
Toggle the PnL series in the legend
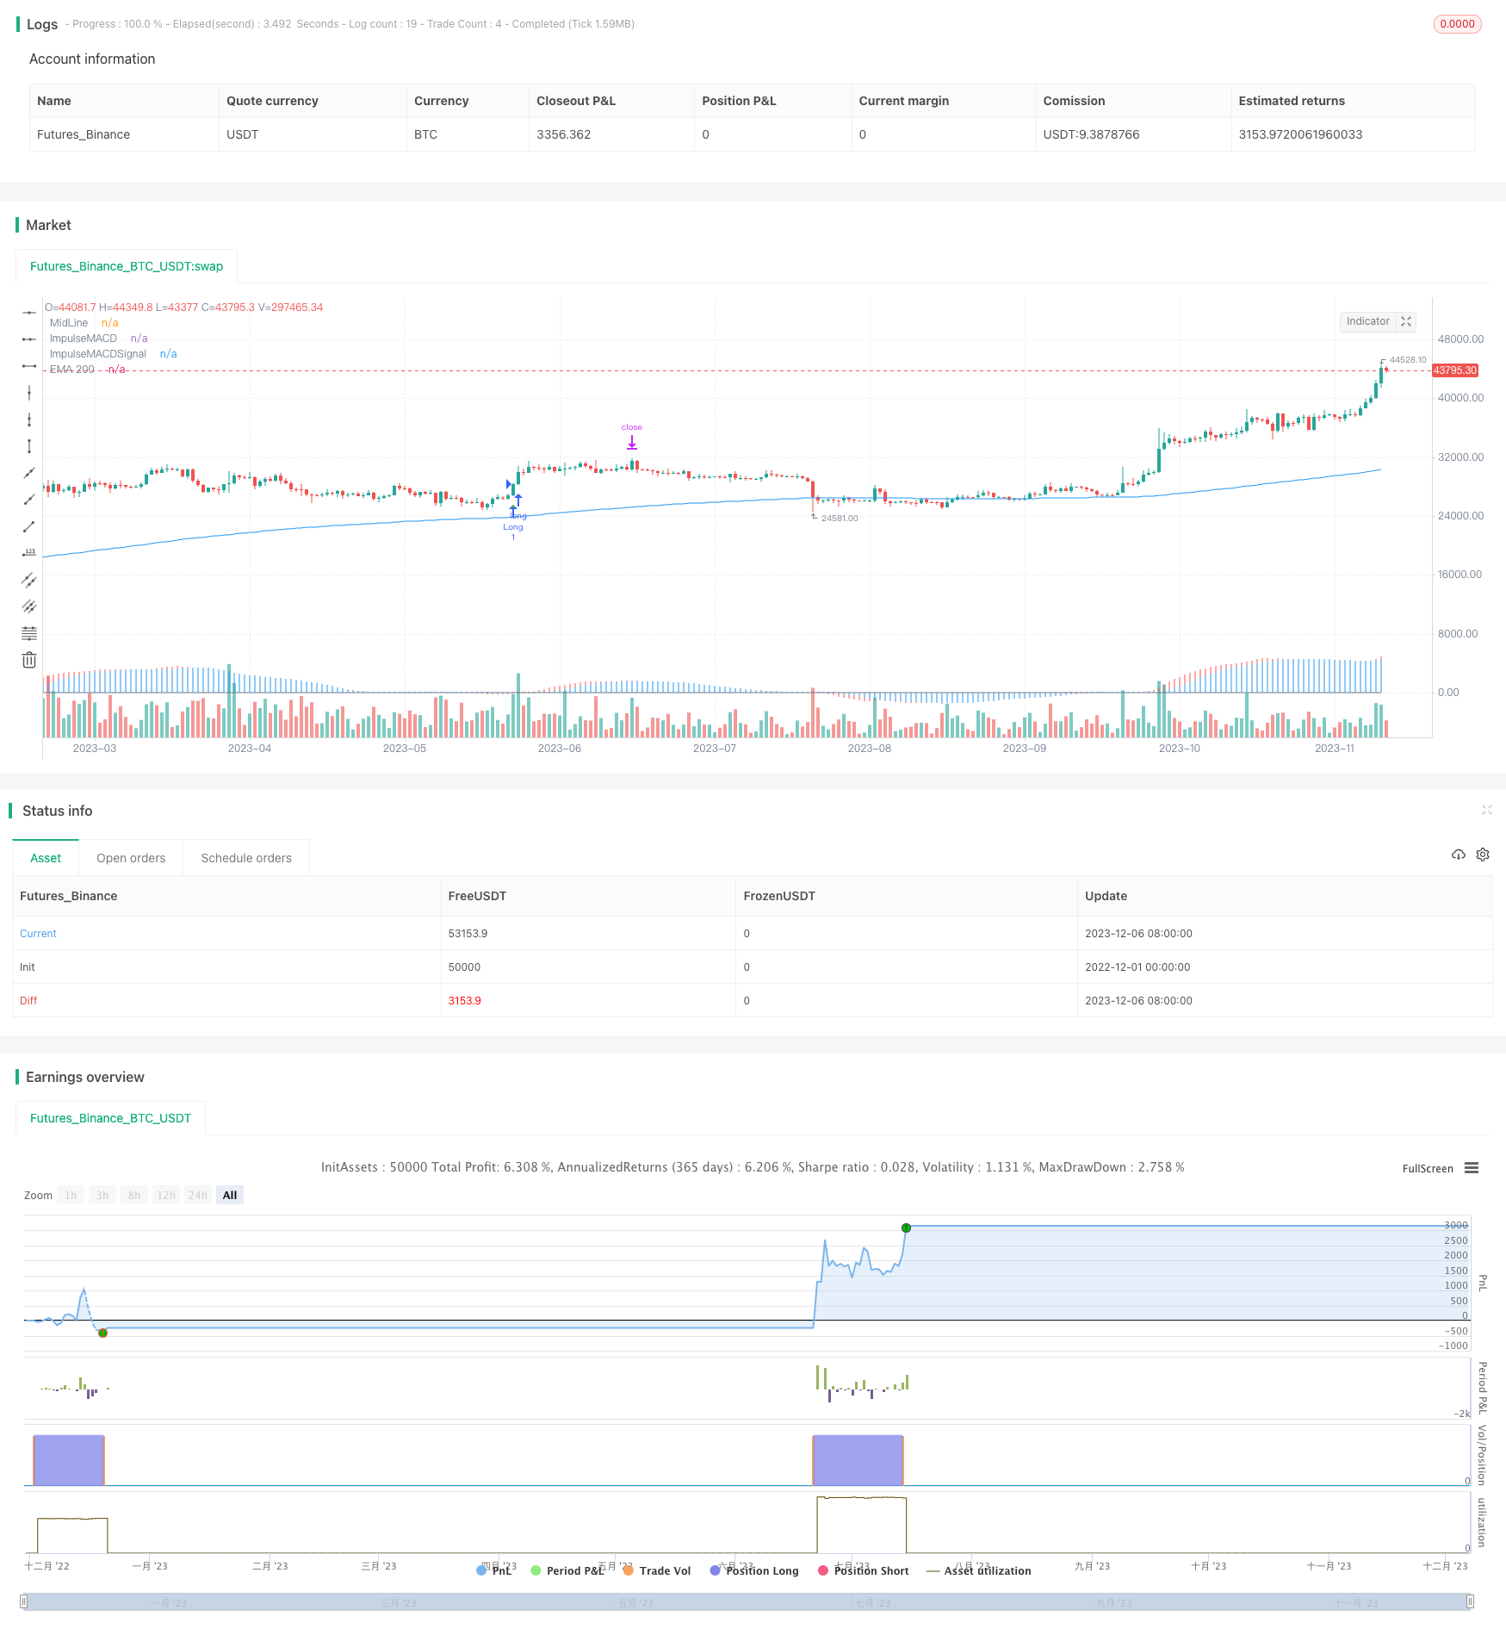coord(494,1570)
